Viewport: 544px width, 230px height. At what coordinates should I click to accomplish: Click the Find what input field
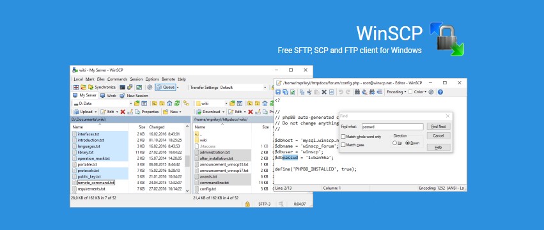click(x=392, y=126)
